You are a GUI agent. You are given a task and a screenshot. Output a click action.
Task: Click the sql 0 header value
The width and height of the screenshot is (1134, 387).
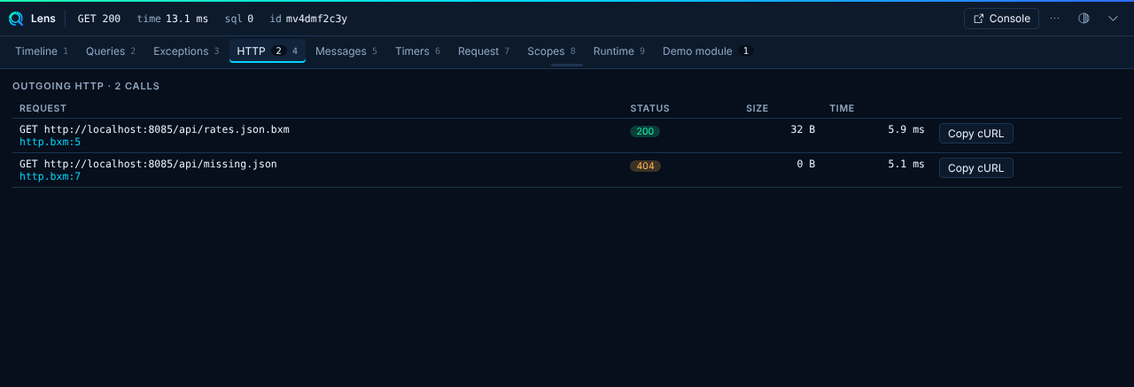pos(239,19)
